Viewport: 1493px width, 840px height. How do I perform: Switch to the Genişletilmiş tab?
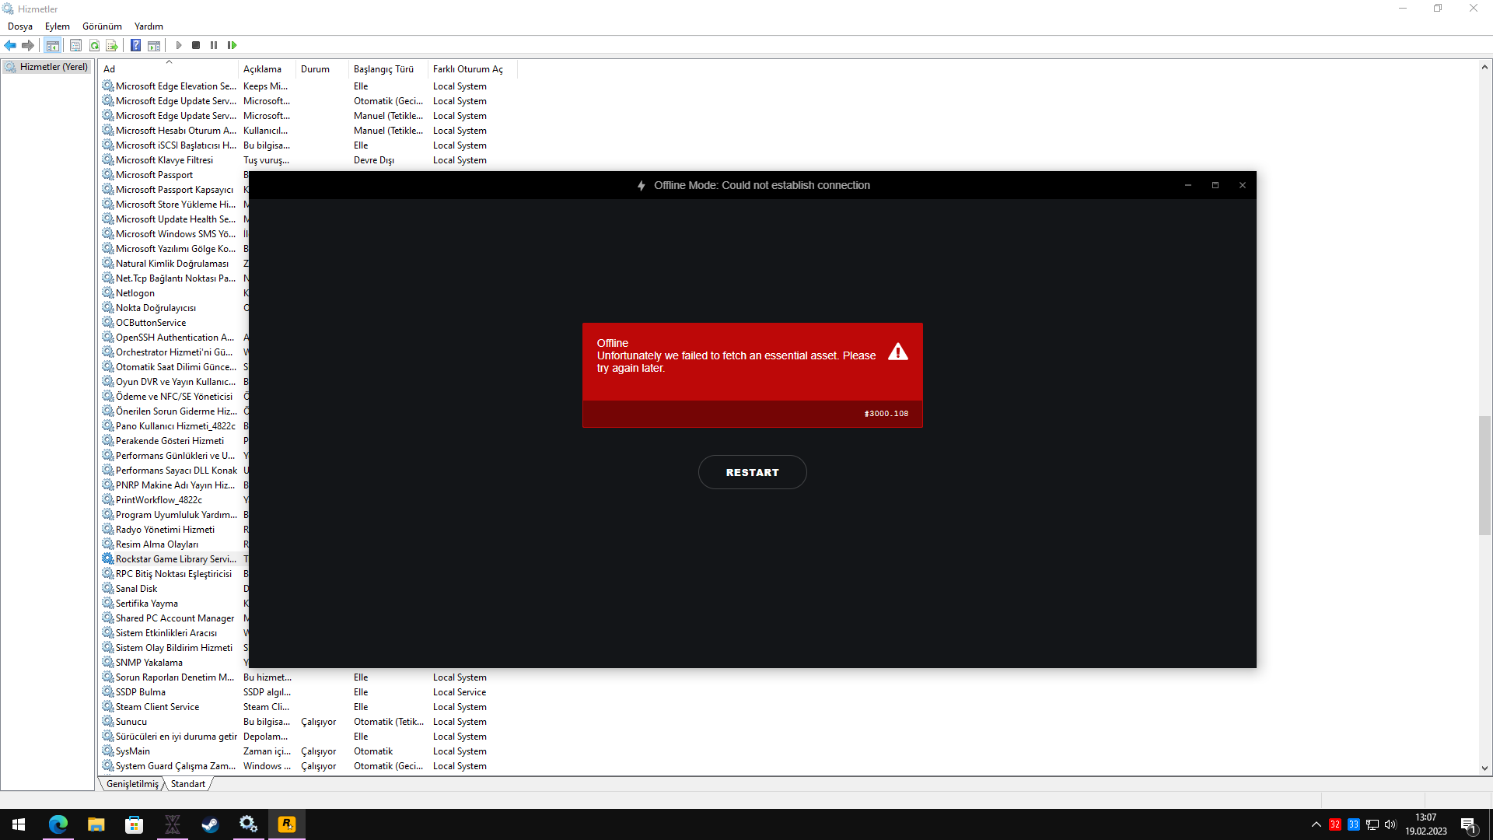coord(132,784)
